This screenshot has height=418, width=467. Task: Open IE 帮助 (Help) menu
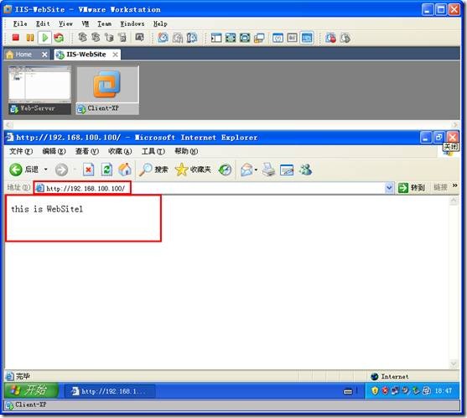(186, 151)
